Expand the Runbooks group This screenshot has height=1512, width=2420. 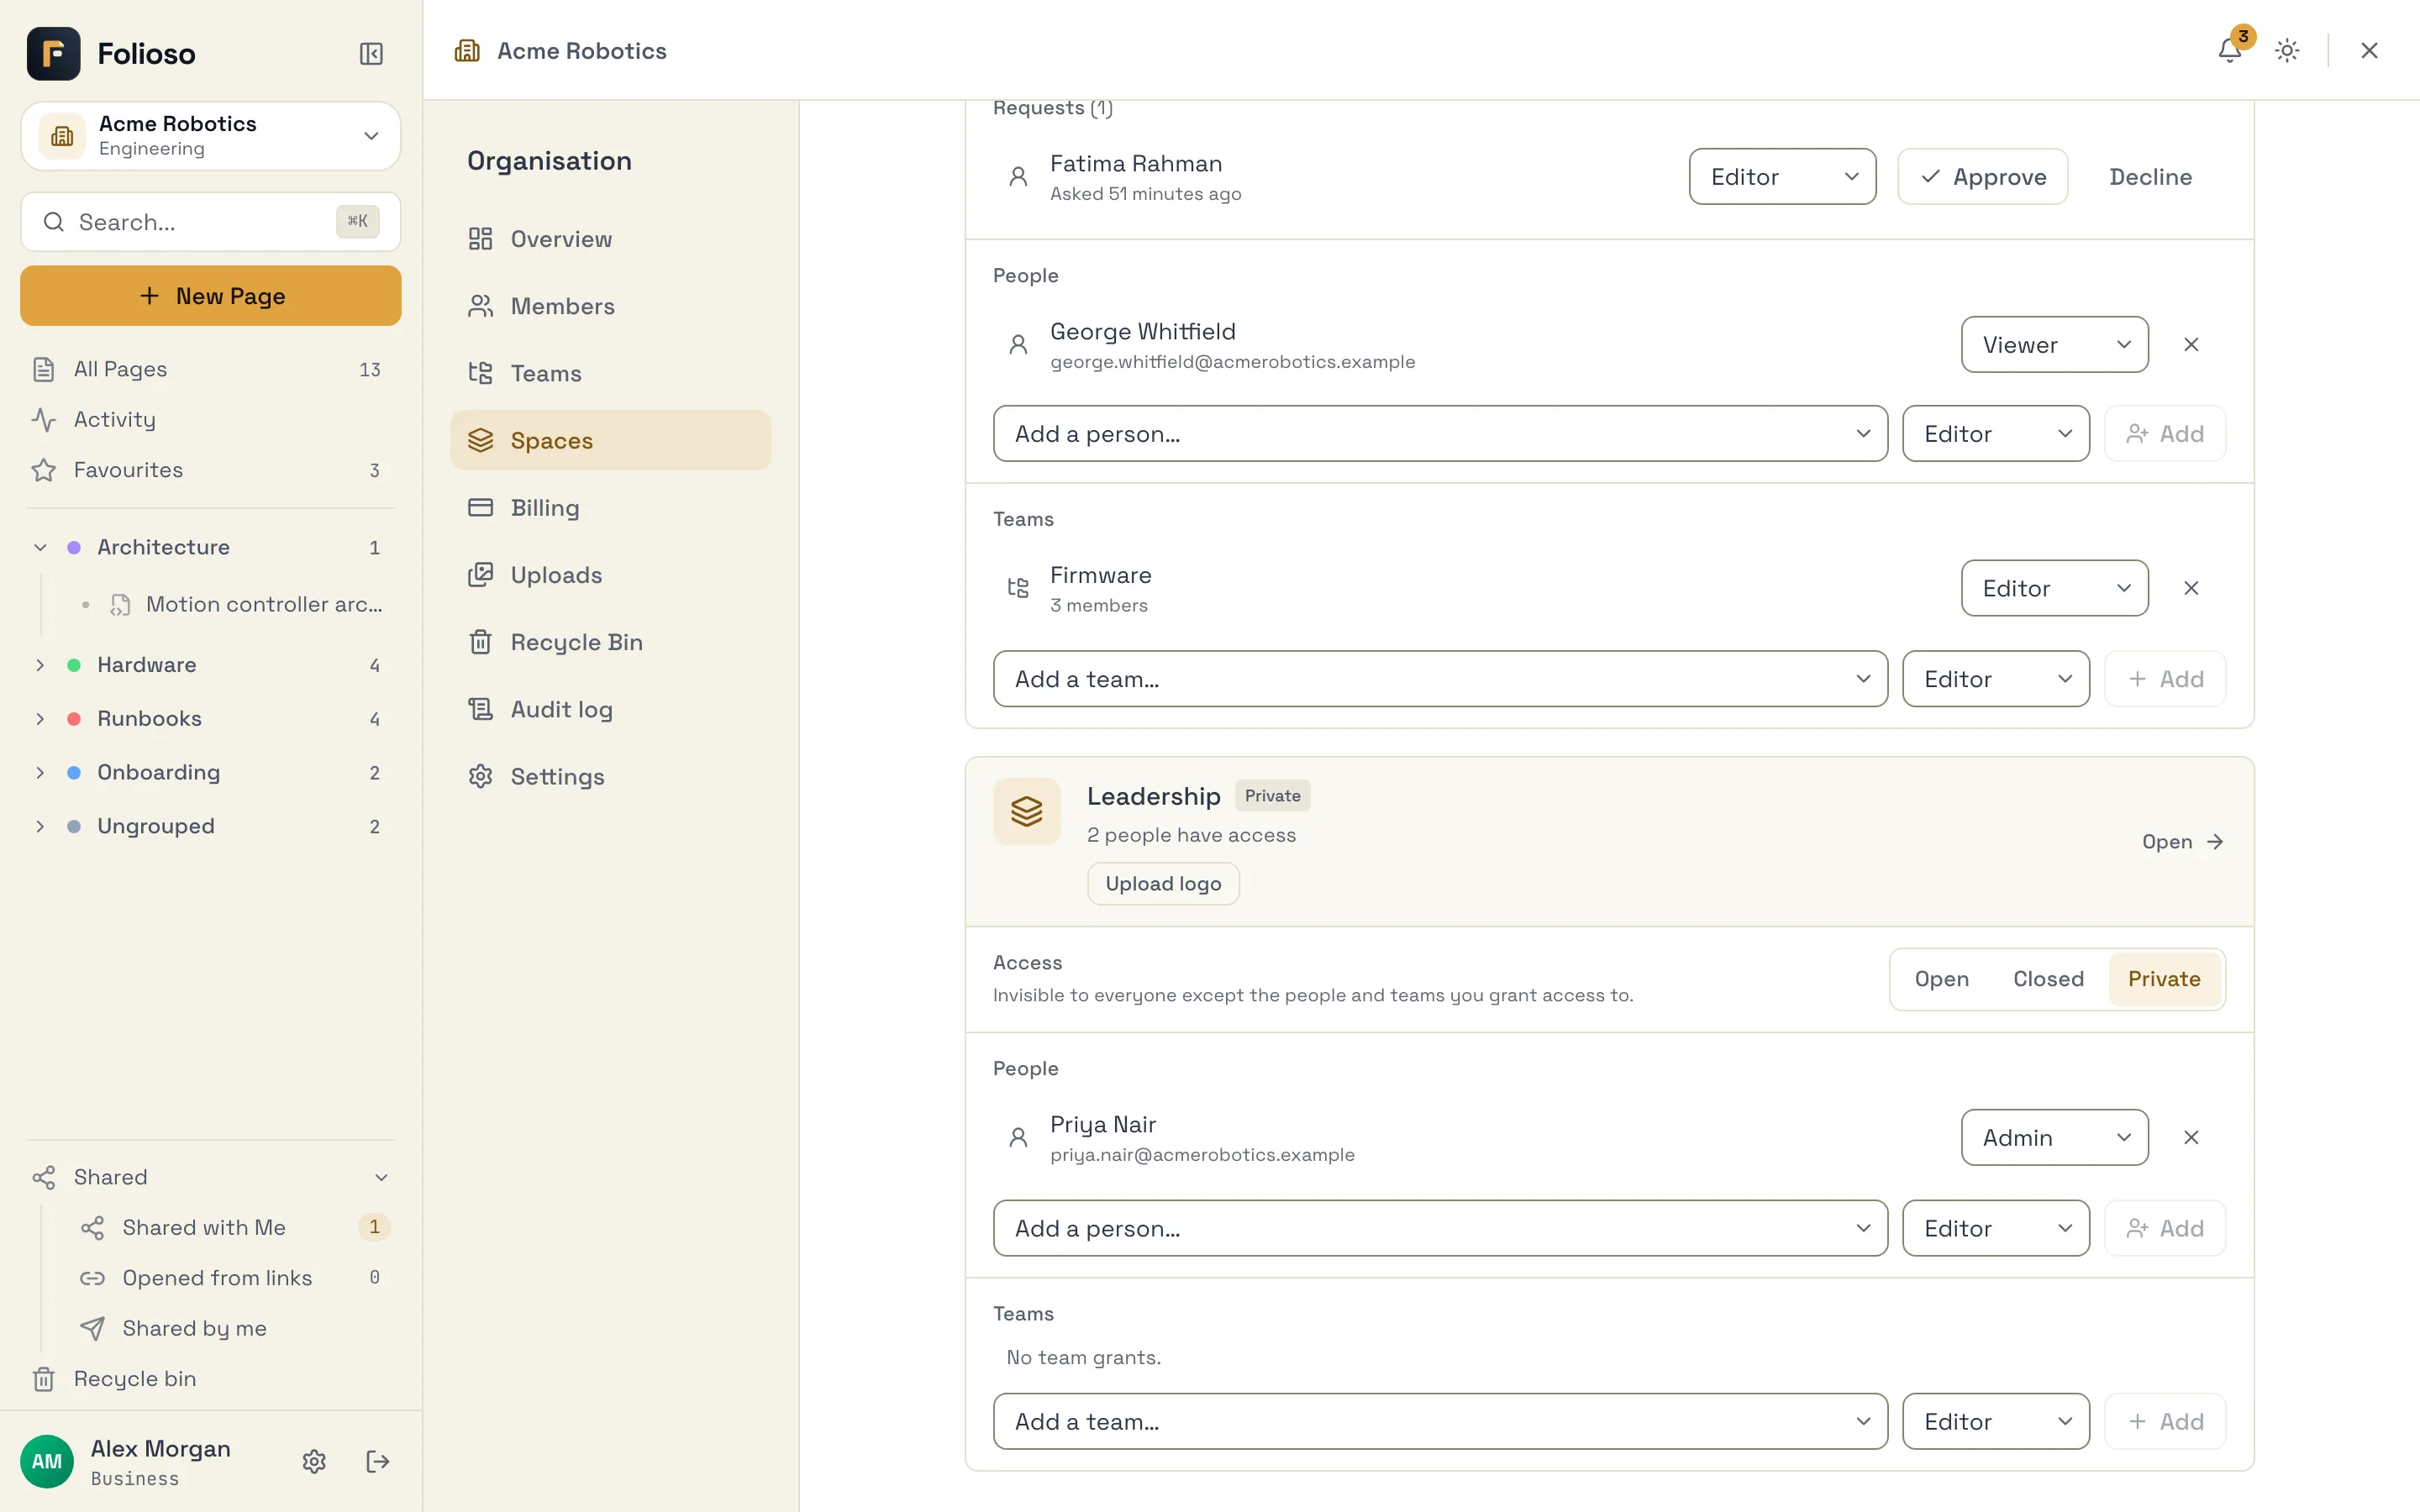click(40, 719)
